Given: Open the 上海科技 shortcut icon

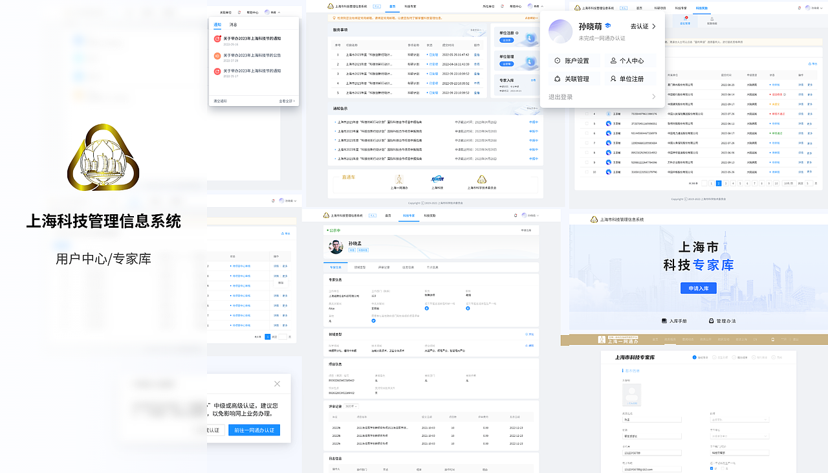Looking at the screenshot, I should [x=438, y=179].
